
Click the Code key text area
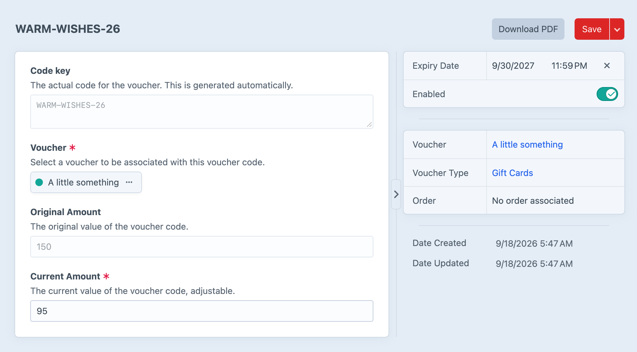202,112
